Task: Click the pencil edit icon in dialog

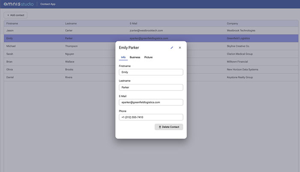Action: 172,48
